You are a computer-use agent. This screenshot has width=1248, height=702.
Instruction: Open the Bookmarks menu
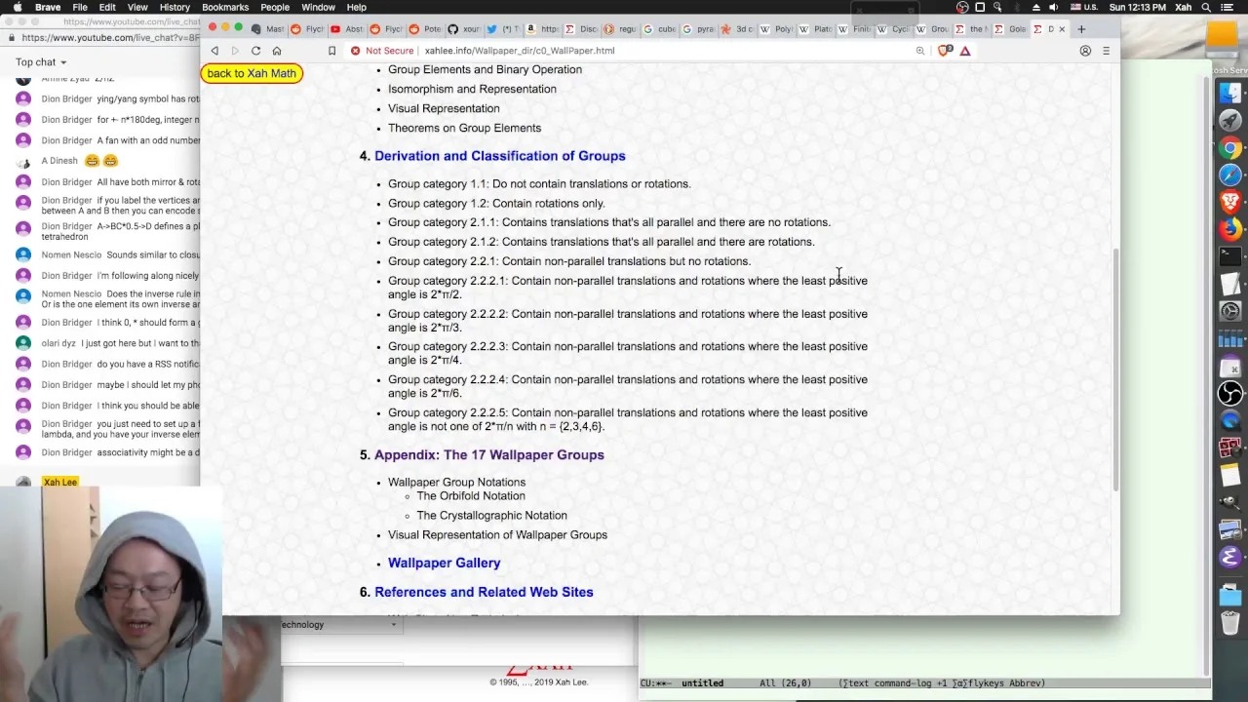coord(225,7)
